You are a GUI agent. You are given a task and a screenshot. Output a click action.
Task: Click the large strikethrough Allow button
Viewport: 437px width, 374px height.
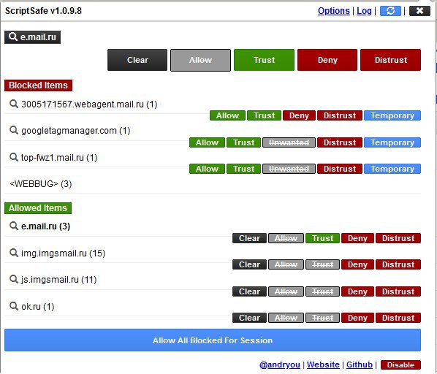click(200, 60)
